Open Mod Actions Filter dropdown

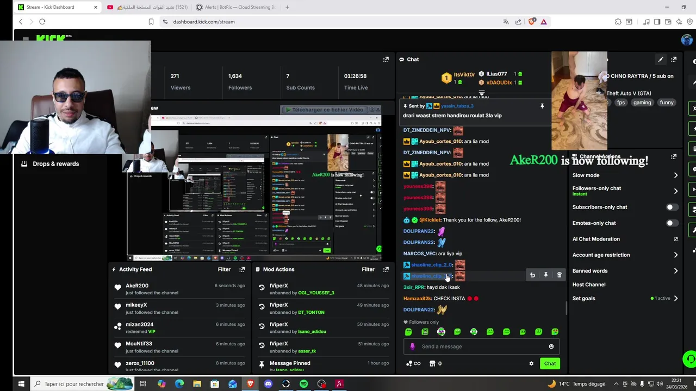(368, 269)
